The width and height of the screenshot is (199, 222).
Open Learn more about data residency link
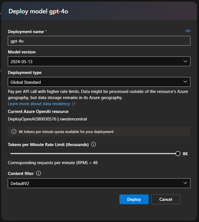pos(39,104)
